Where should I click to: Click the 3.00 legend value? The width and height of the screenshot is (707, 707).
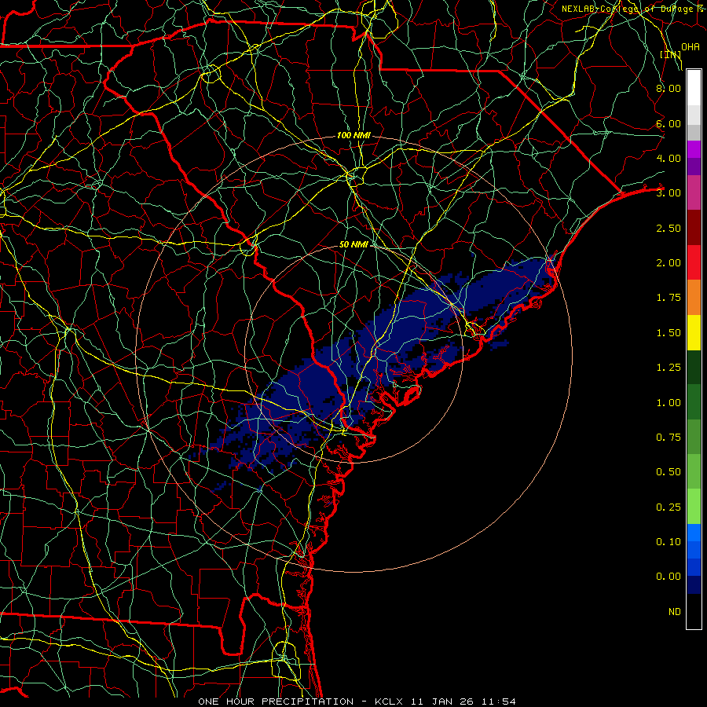coord(669,193)
